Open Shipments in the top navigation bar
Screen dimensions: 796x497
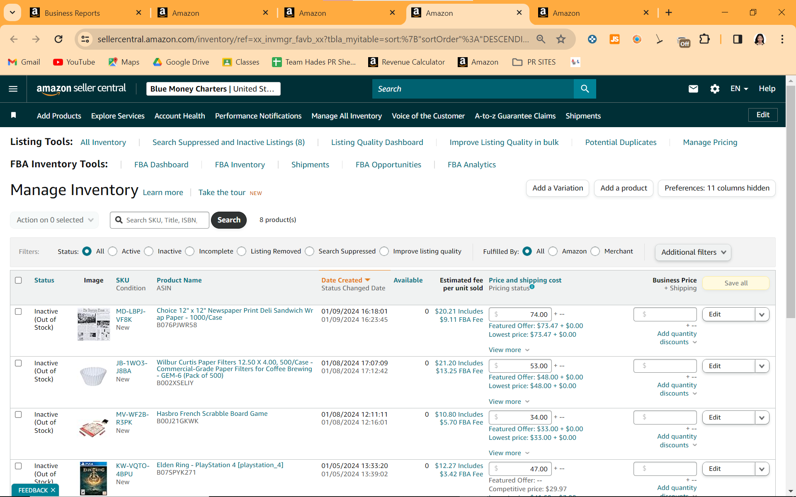click(x=583, y=116)
